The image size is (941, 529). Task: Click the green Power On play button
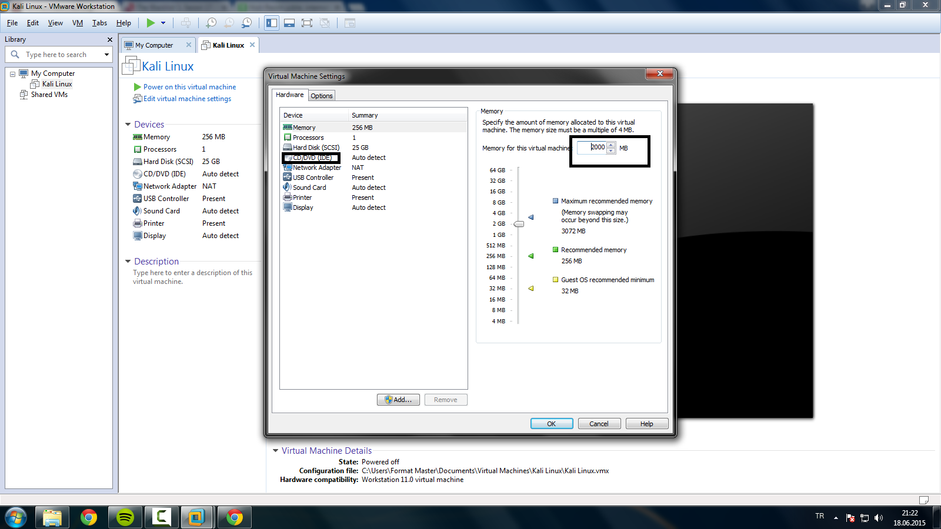click(151, 23)
